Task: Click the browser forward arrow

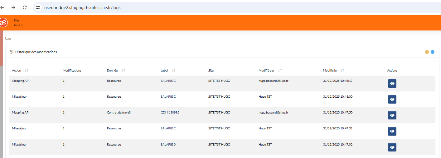Action: 13,7
